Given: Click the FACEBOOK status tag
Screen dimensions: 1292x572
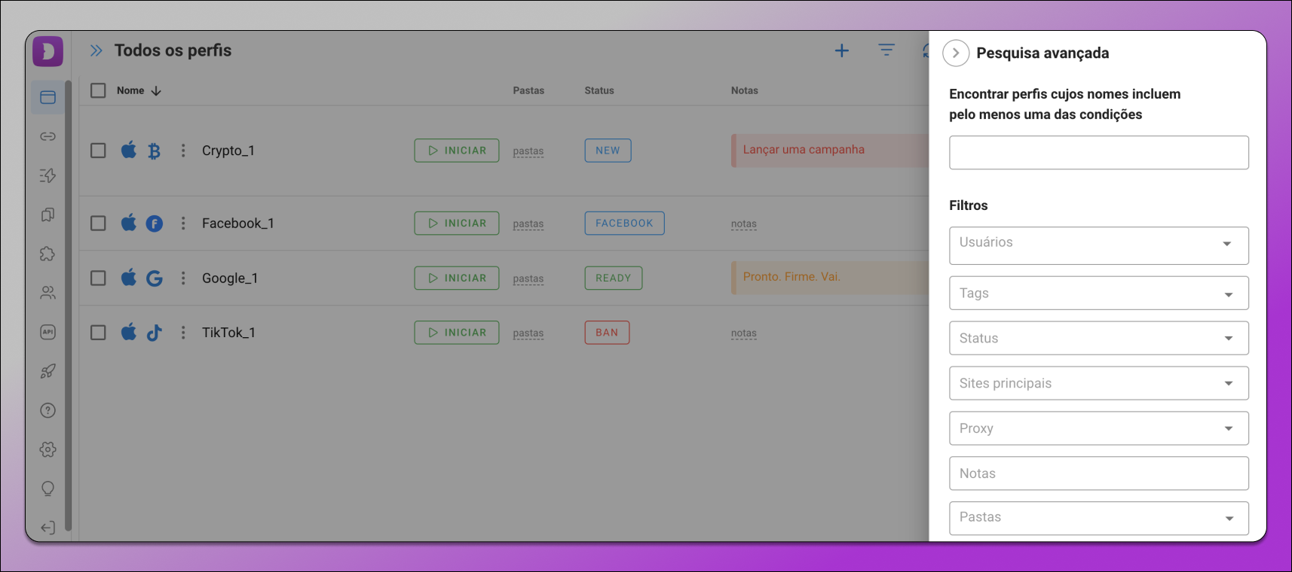Looking at the screenshot, I should (x=624, y=224).
